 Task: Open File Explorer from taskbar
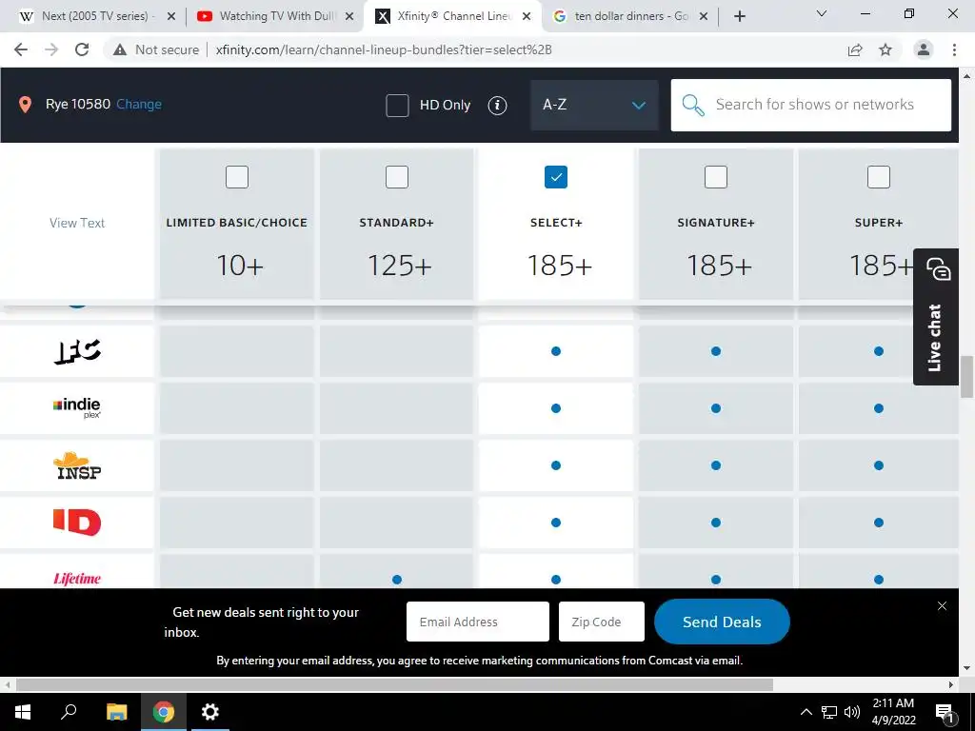116,712
